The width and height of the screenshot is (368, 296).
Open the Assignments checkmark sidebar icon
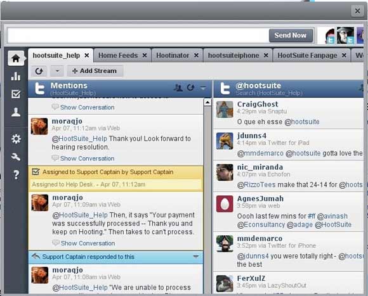[x=16, y=94]
